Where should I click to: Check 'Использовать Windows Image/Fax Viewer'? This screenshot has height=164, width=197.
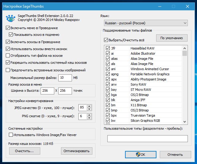(11, 135)
